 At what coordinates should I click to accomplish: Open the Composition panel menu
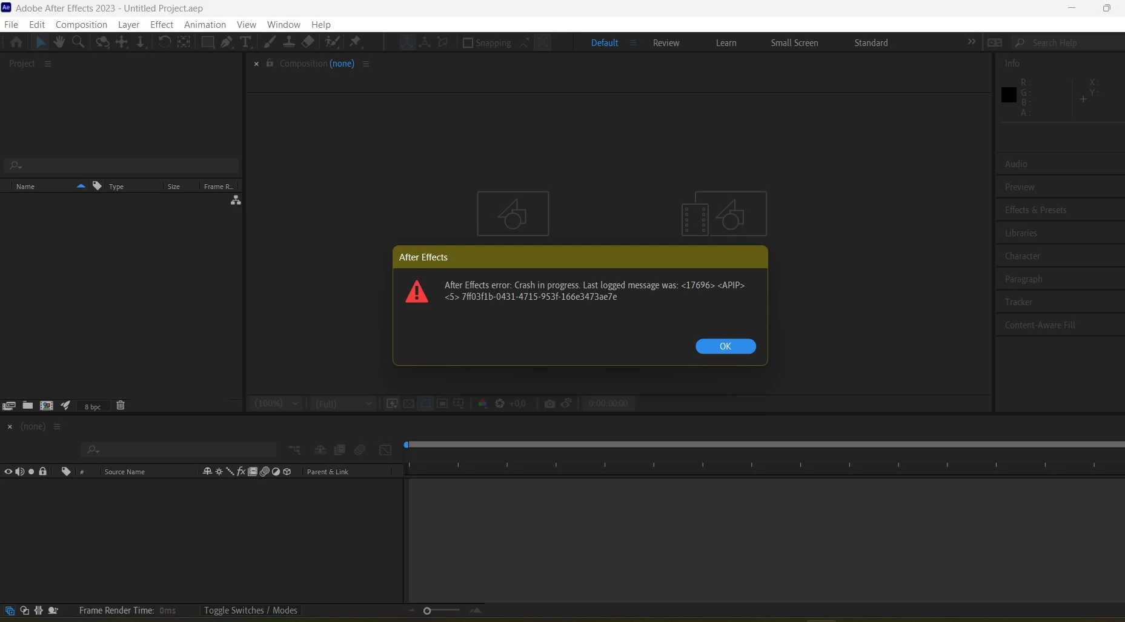(x=366, y=64)
